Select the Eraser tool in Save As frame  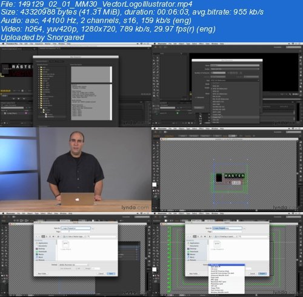tap(5, 242)
